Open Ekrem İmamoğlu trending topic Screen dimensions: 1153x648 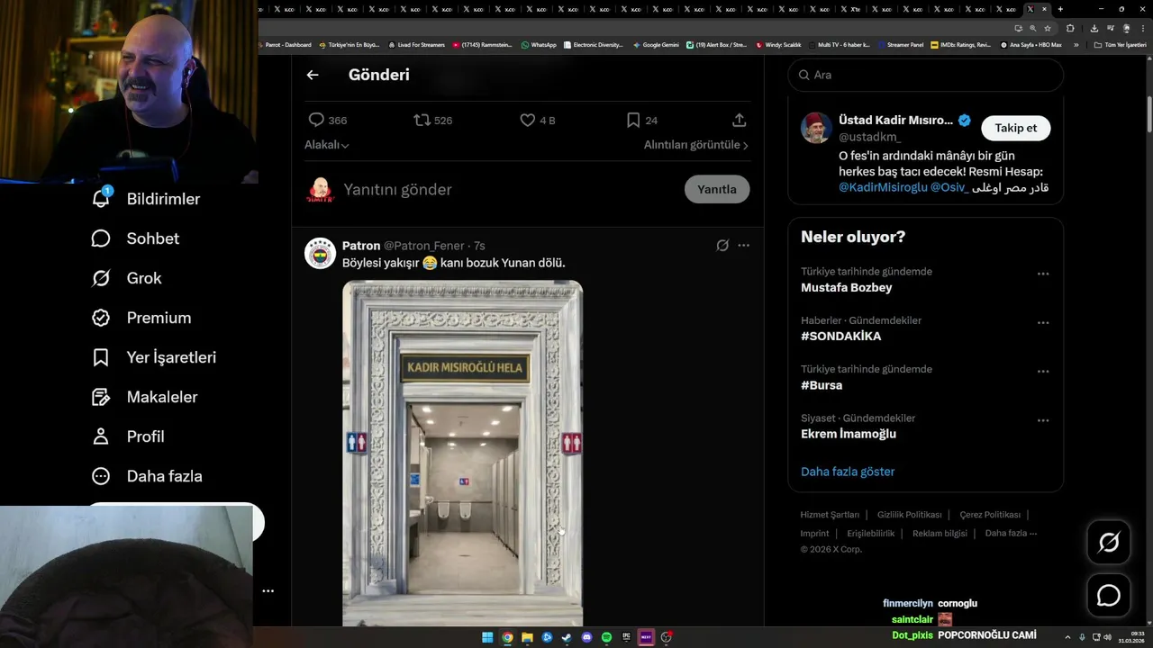849,434
